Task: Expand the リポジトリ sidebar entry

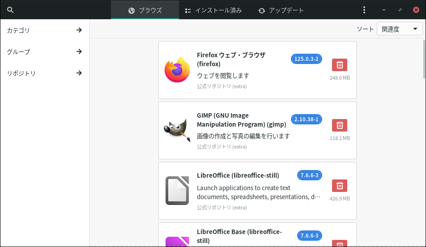Action: click(x=45, y=73)
